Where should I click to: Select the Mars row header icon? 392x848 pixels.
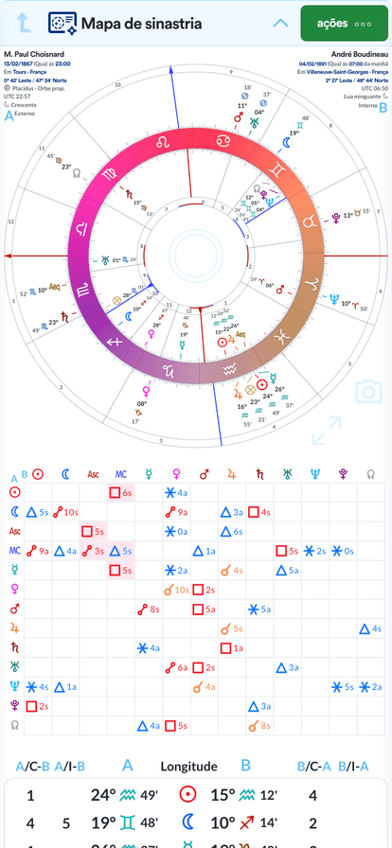pyautogui.click(x=15, y=609)
